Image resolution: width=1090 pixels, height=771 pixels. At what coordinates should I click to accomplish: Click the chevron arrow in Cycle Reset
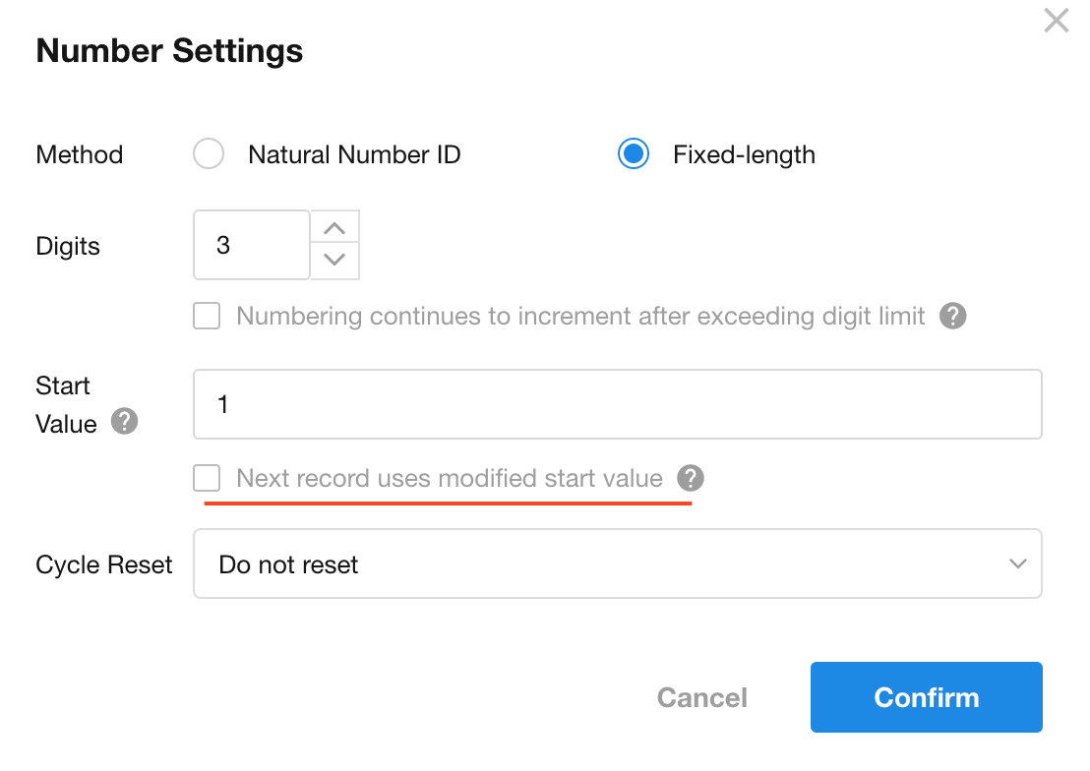click(1018, 564)
